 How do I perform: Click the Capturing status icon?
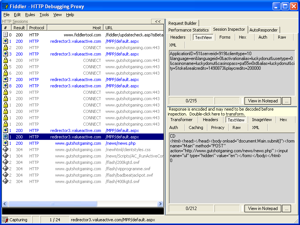(5, 220)
